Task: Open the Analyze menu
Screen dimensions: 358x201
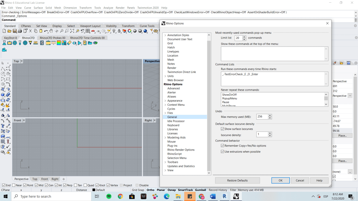Action: click(108, 8)
